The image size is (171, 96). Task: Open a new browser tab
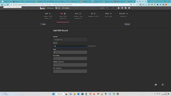[x=149, y=2]
